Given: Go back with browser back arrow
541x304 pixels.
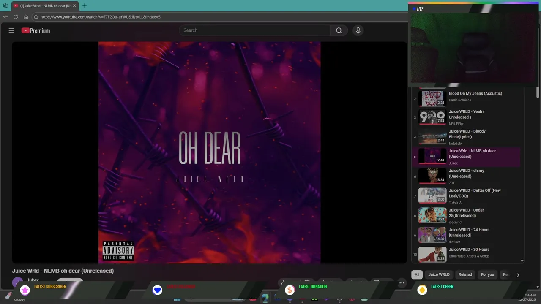Looking at the screenshot, I should click(5, 17).
